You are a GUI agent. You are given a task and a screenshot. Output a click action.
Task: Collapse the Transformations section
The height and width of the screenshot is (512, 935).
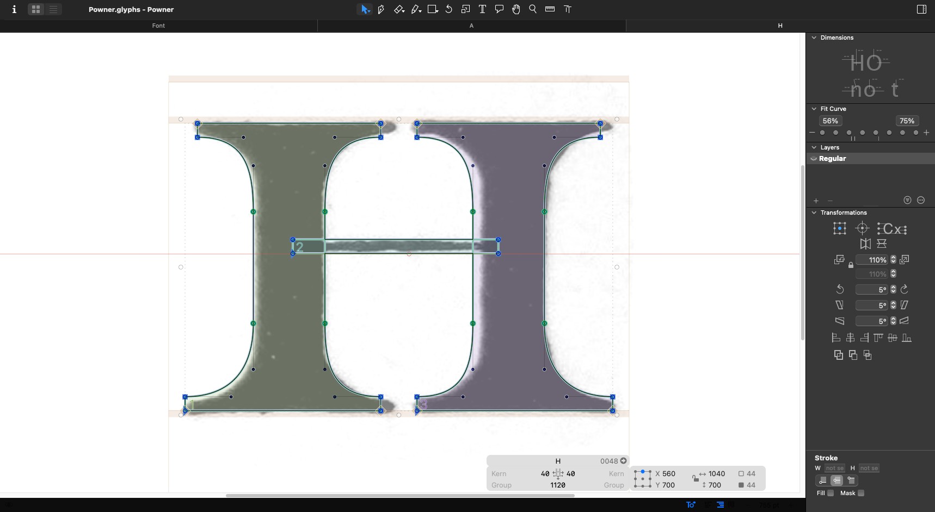click(814, 213)
